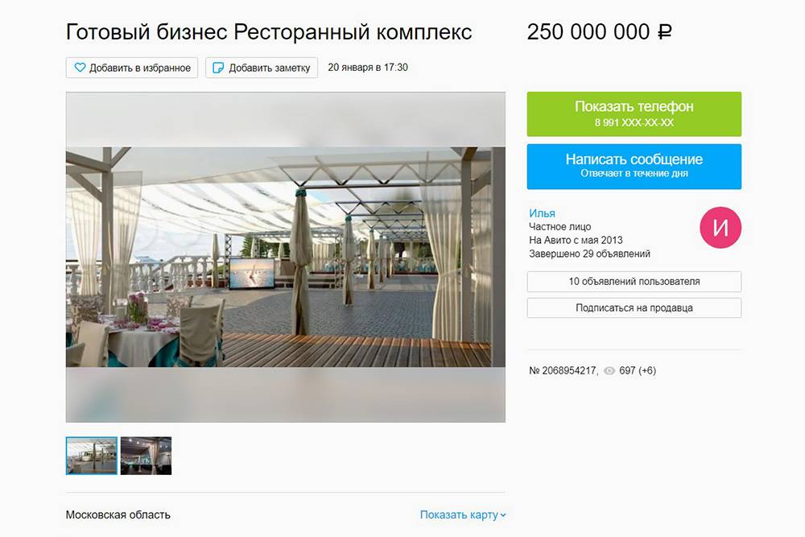The height and width of the screenshot is (537, 805).
Task: Click the ruble sign beside the price
Action: pos(665,32)
